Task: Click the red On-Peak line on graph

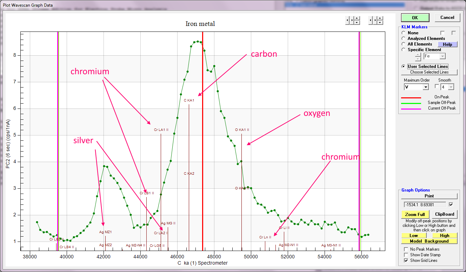Action: 202,140
